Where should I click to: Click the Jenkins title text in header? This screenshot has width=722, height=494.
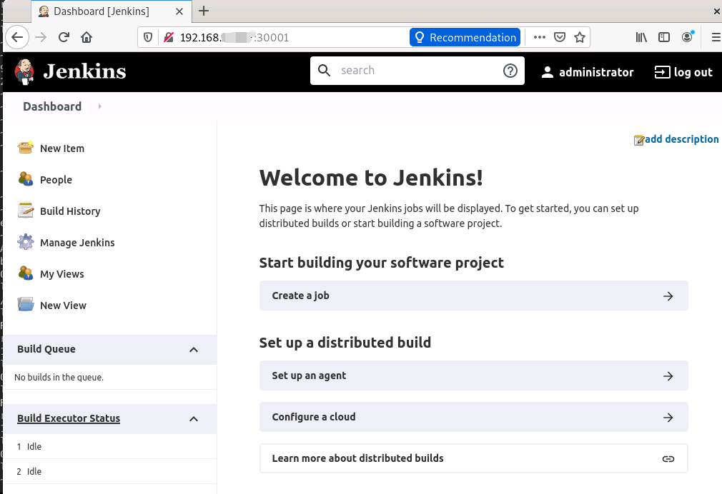click(84, 72)
